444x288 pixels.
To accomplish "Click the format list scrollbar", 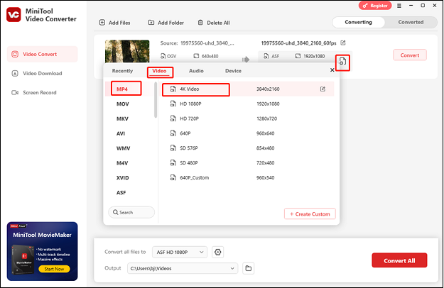I will point(156,100).
